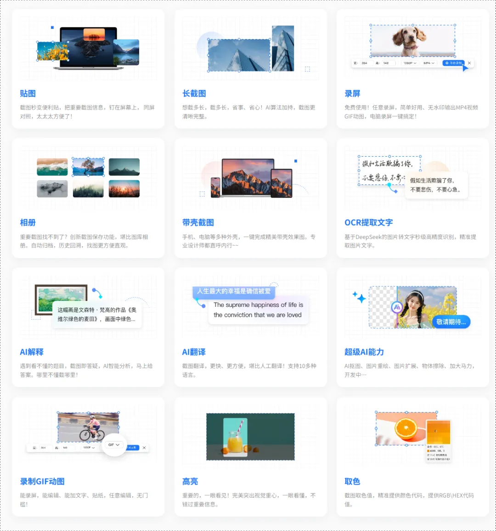This screenshot has height=531, width=496.
Task: Select the 录制GIF动图 heading
Action: pos(42,481)
